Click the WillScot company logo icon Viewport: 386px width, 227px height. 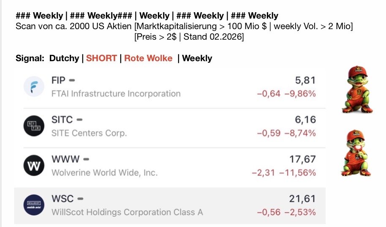tap(34, 205)
